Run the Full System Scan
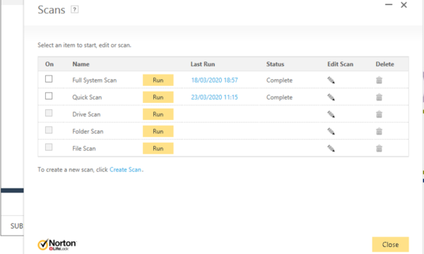The height and width of the screenshot is (254, 424). (x=158, y=80)
